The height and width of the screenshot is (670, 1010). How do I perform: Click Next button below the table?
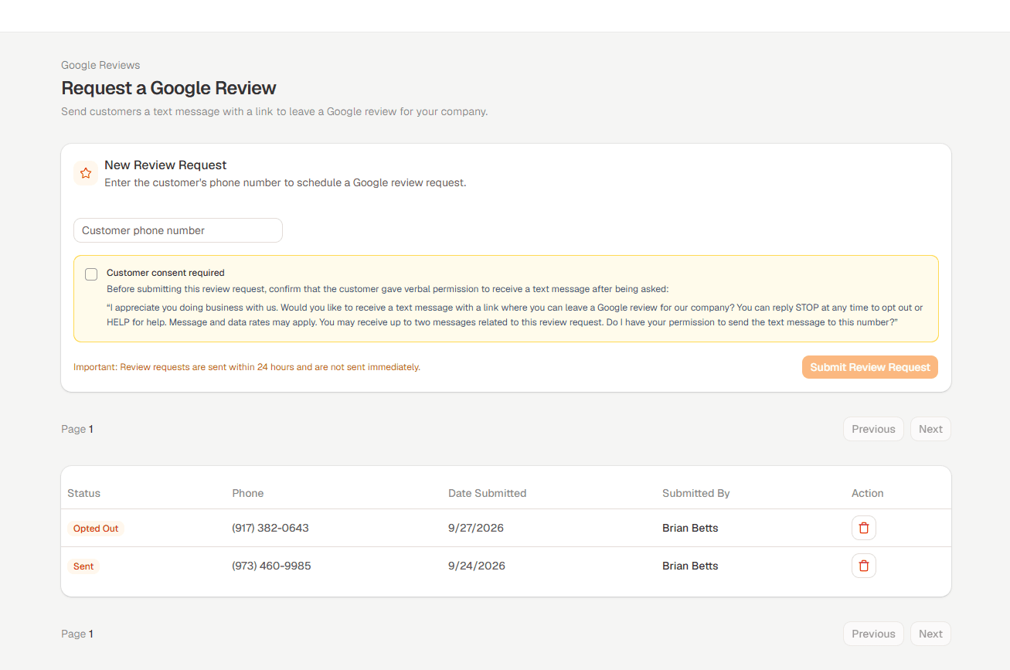click(930, 634)
